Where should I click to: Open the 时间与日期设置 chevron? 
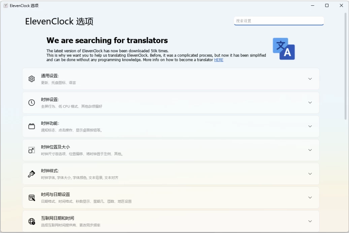[310, 198]
